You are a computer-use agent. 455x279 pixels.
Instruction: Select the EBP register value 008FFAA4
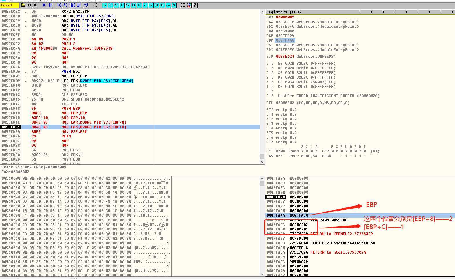coord(285,40)
